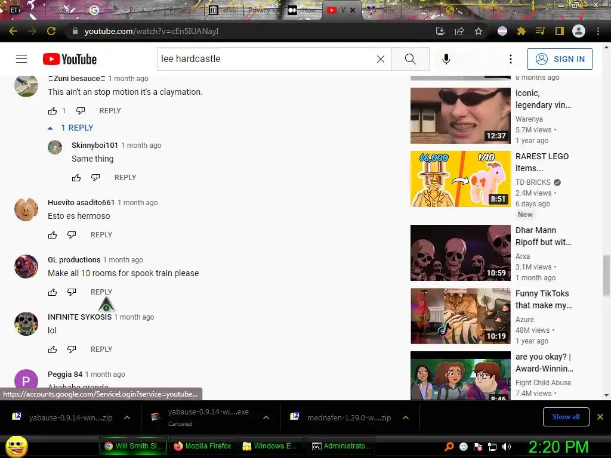Open network icon in system tray
Viewport: 611px width, 458px height.
coord(492,447)
